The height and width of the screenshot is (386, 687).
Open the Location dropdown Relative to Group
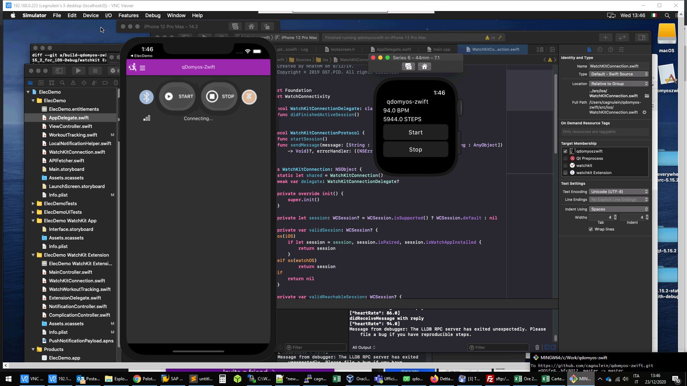[619, 84]
